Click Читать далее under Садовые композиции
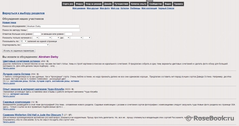Screen dimensions: 239x126 pos(9,109)
